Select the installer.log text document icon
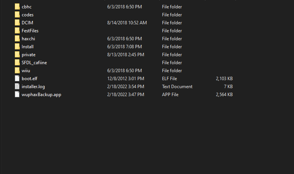This screenshot has height=174, width=294. click(17, 87)
